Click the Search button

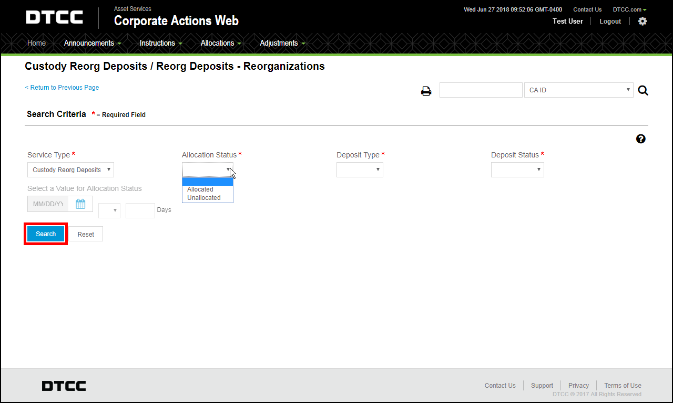pyautogui.click(x=45, y=234)
